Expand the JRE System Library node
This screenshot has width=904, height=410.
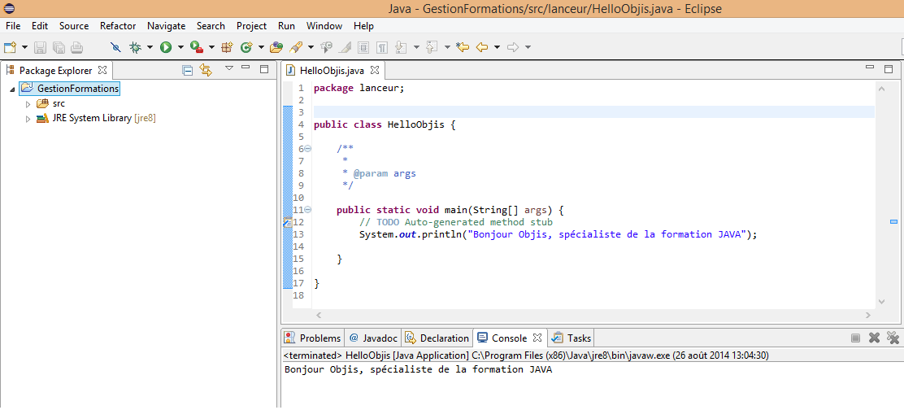(x=27, y=119)
